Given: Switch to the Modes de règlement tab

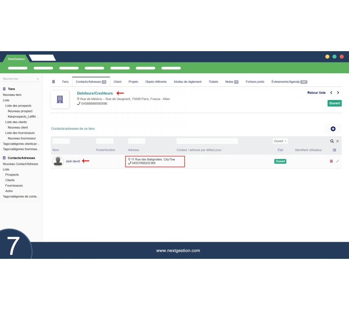Looking at the screenshot, I should [x=188, y=82].
